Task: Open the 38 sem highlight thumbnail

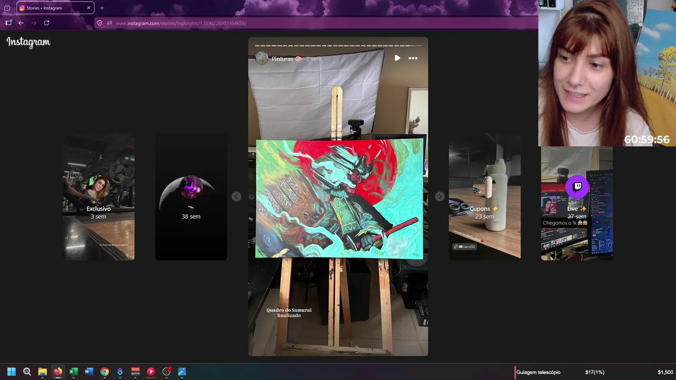Action: tap(191, 196)
